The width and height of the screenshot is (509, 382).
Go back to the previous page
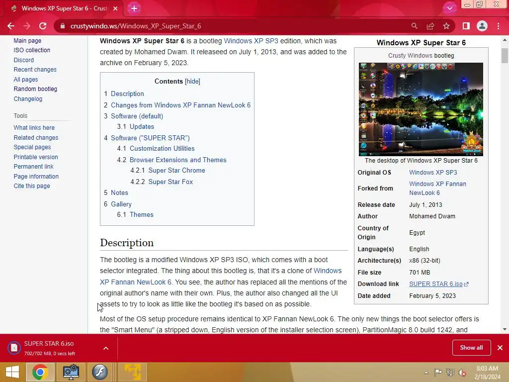tap(11, 26)
